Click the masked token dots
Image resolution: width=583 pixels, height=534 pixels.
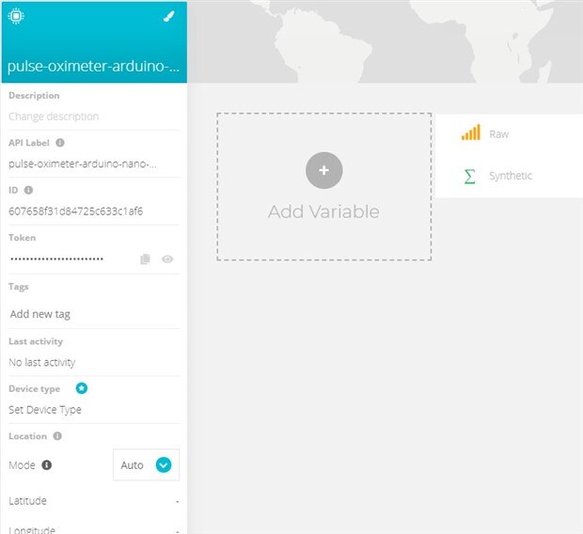coord(56,259)
